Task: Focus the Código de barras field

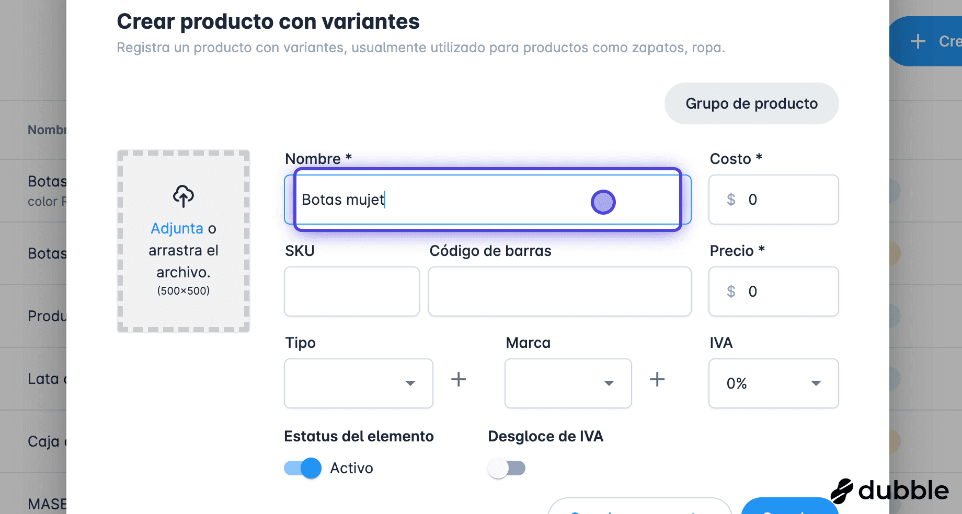Action: click(x=560, y=291)
